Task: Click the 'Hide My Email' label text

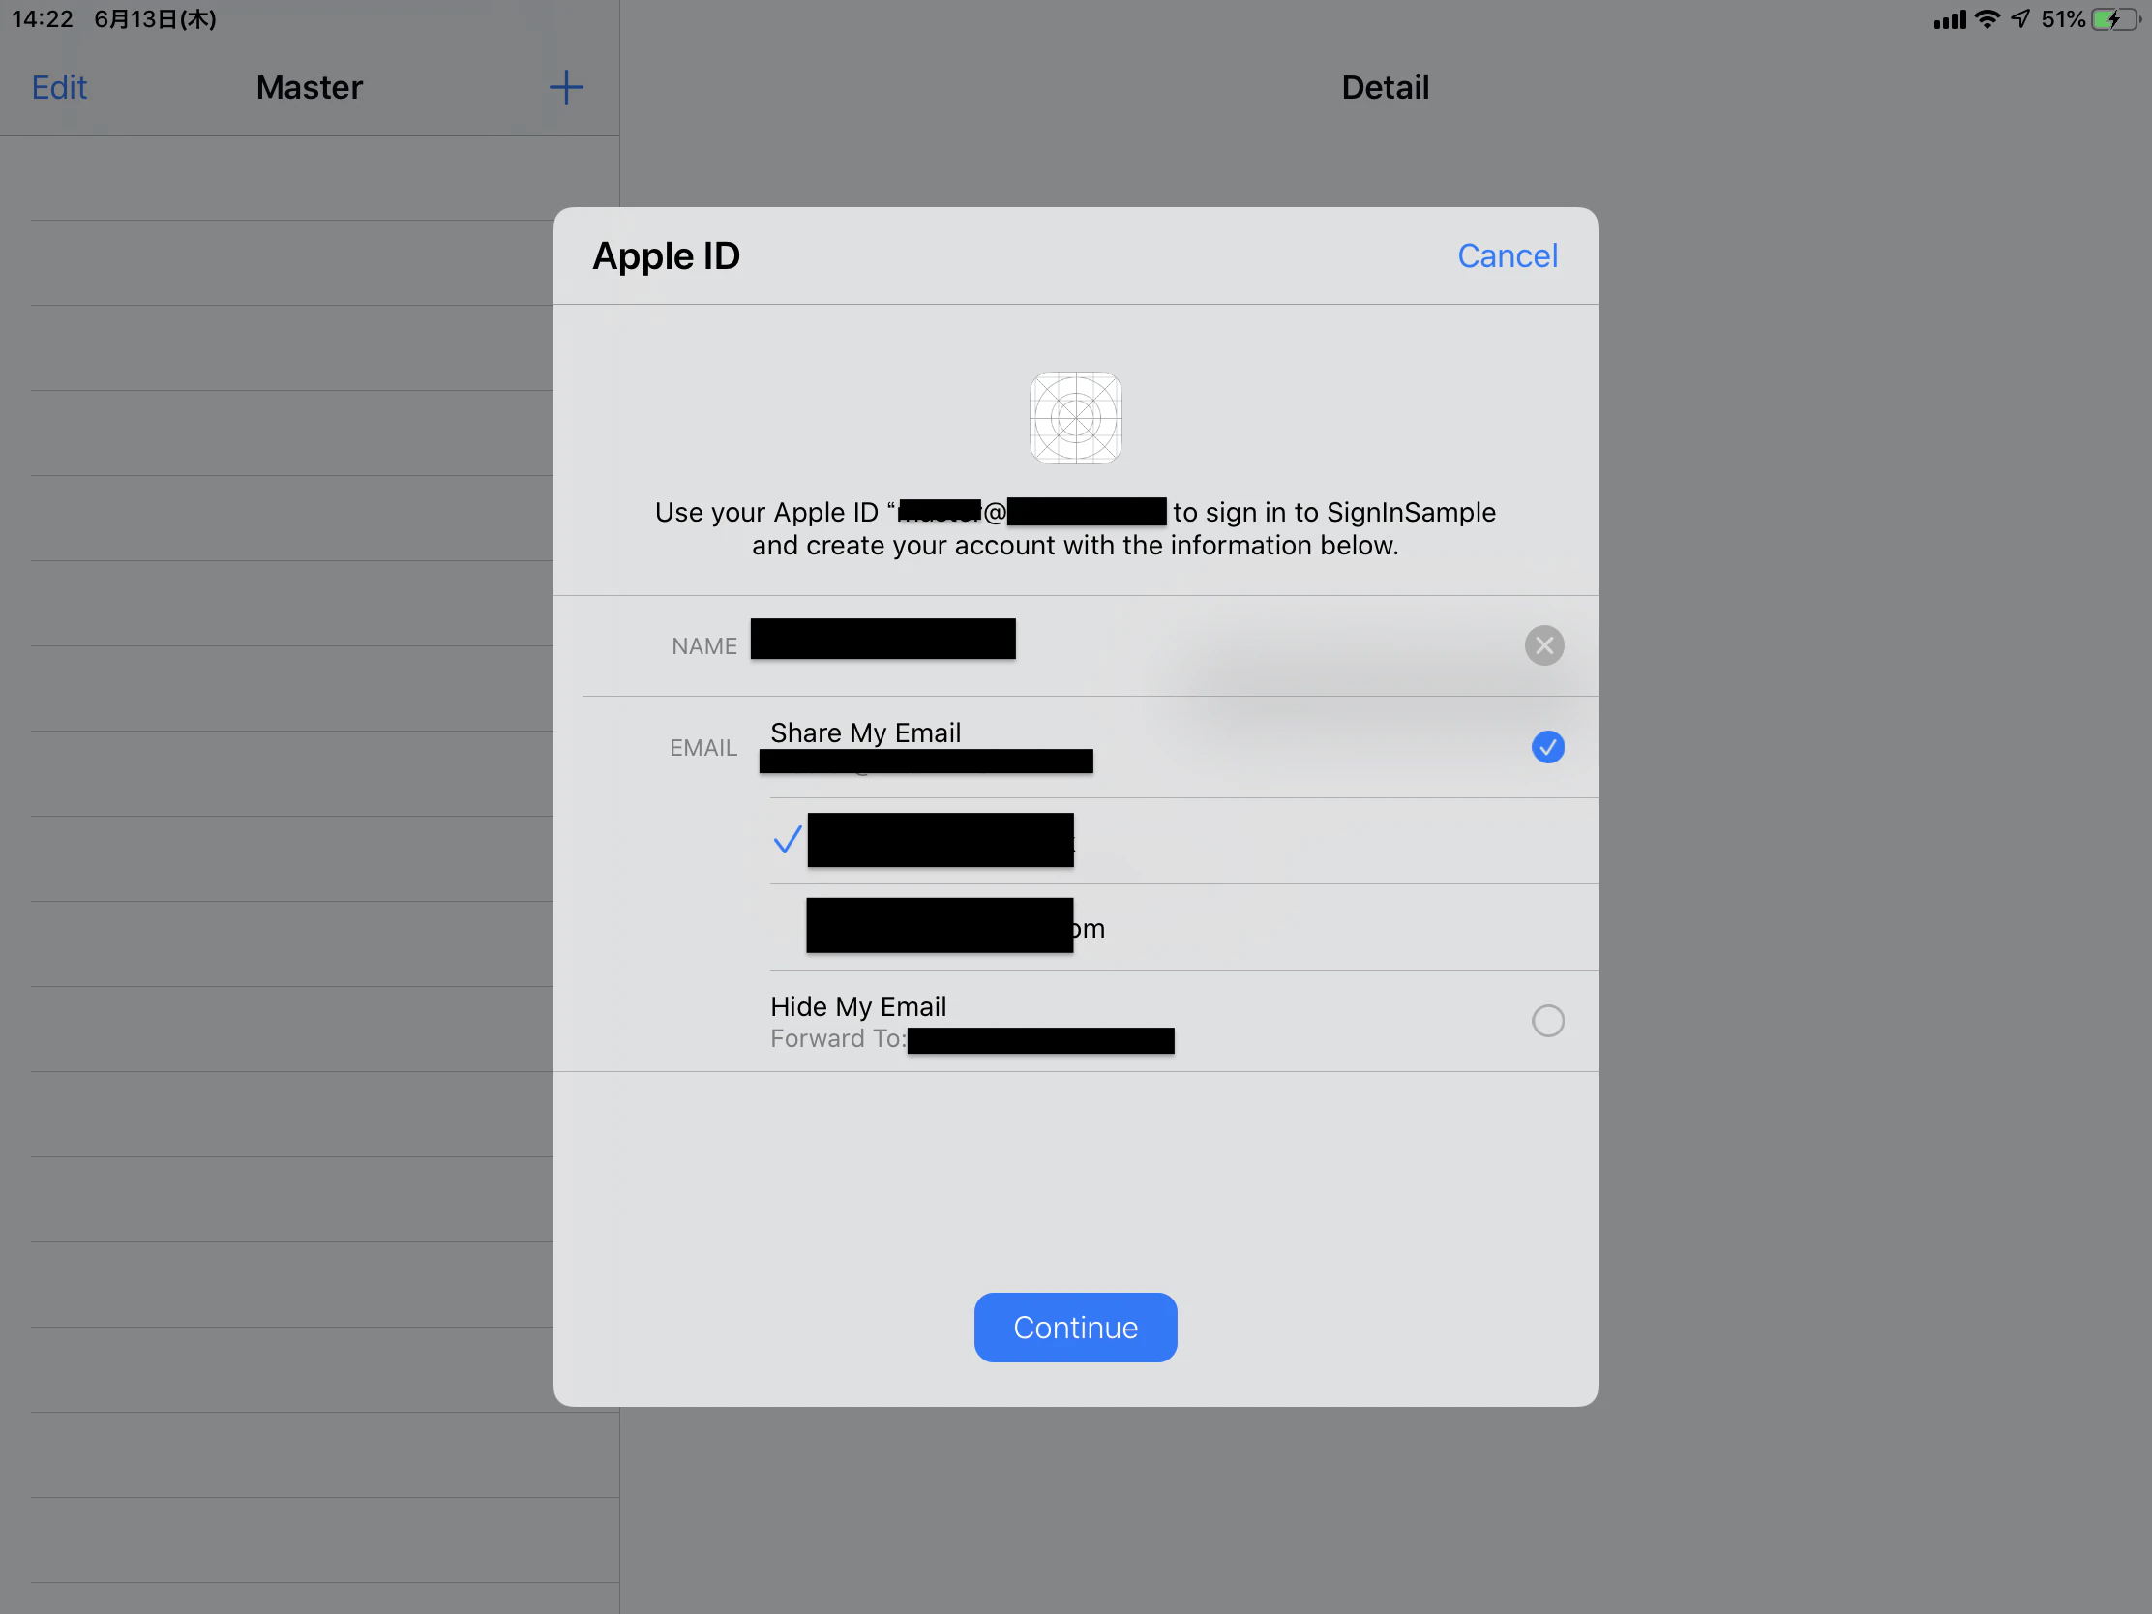Action: pos(858,1006)
